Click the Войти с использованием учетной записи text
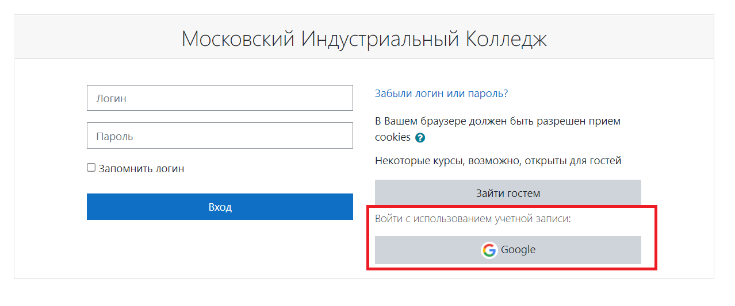735x306 pixels. [x=473, y=219]
